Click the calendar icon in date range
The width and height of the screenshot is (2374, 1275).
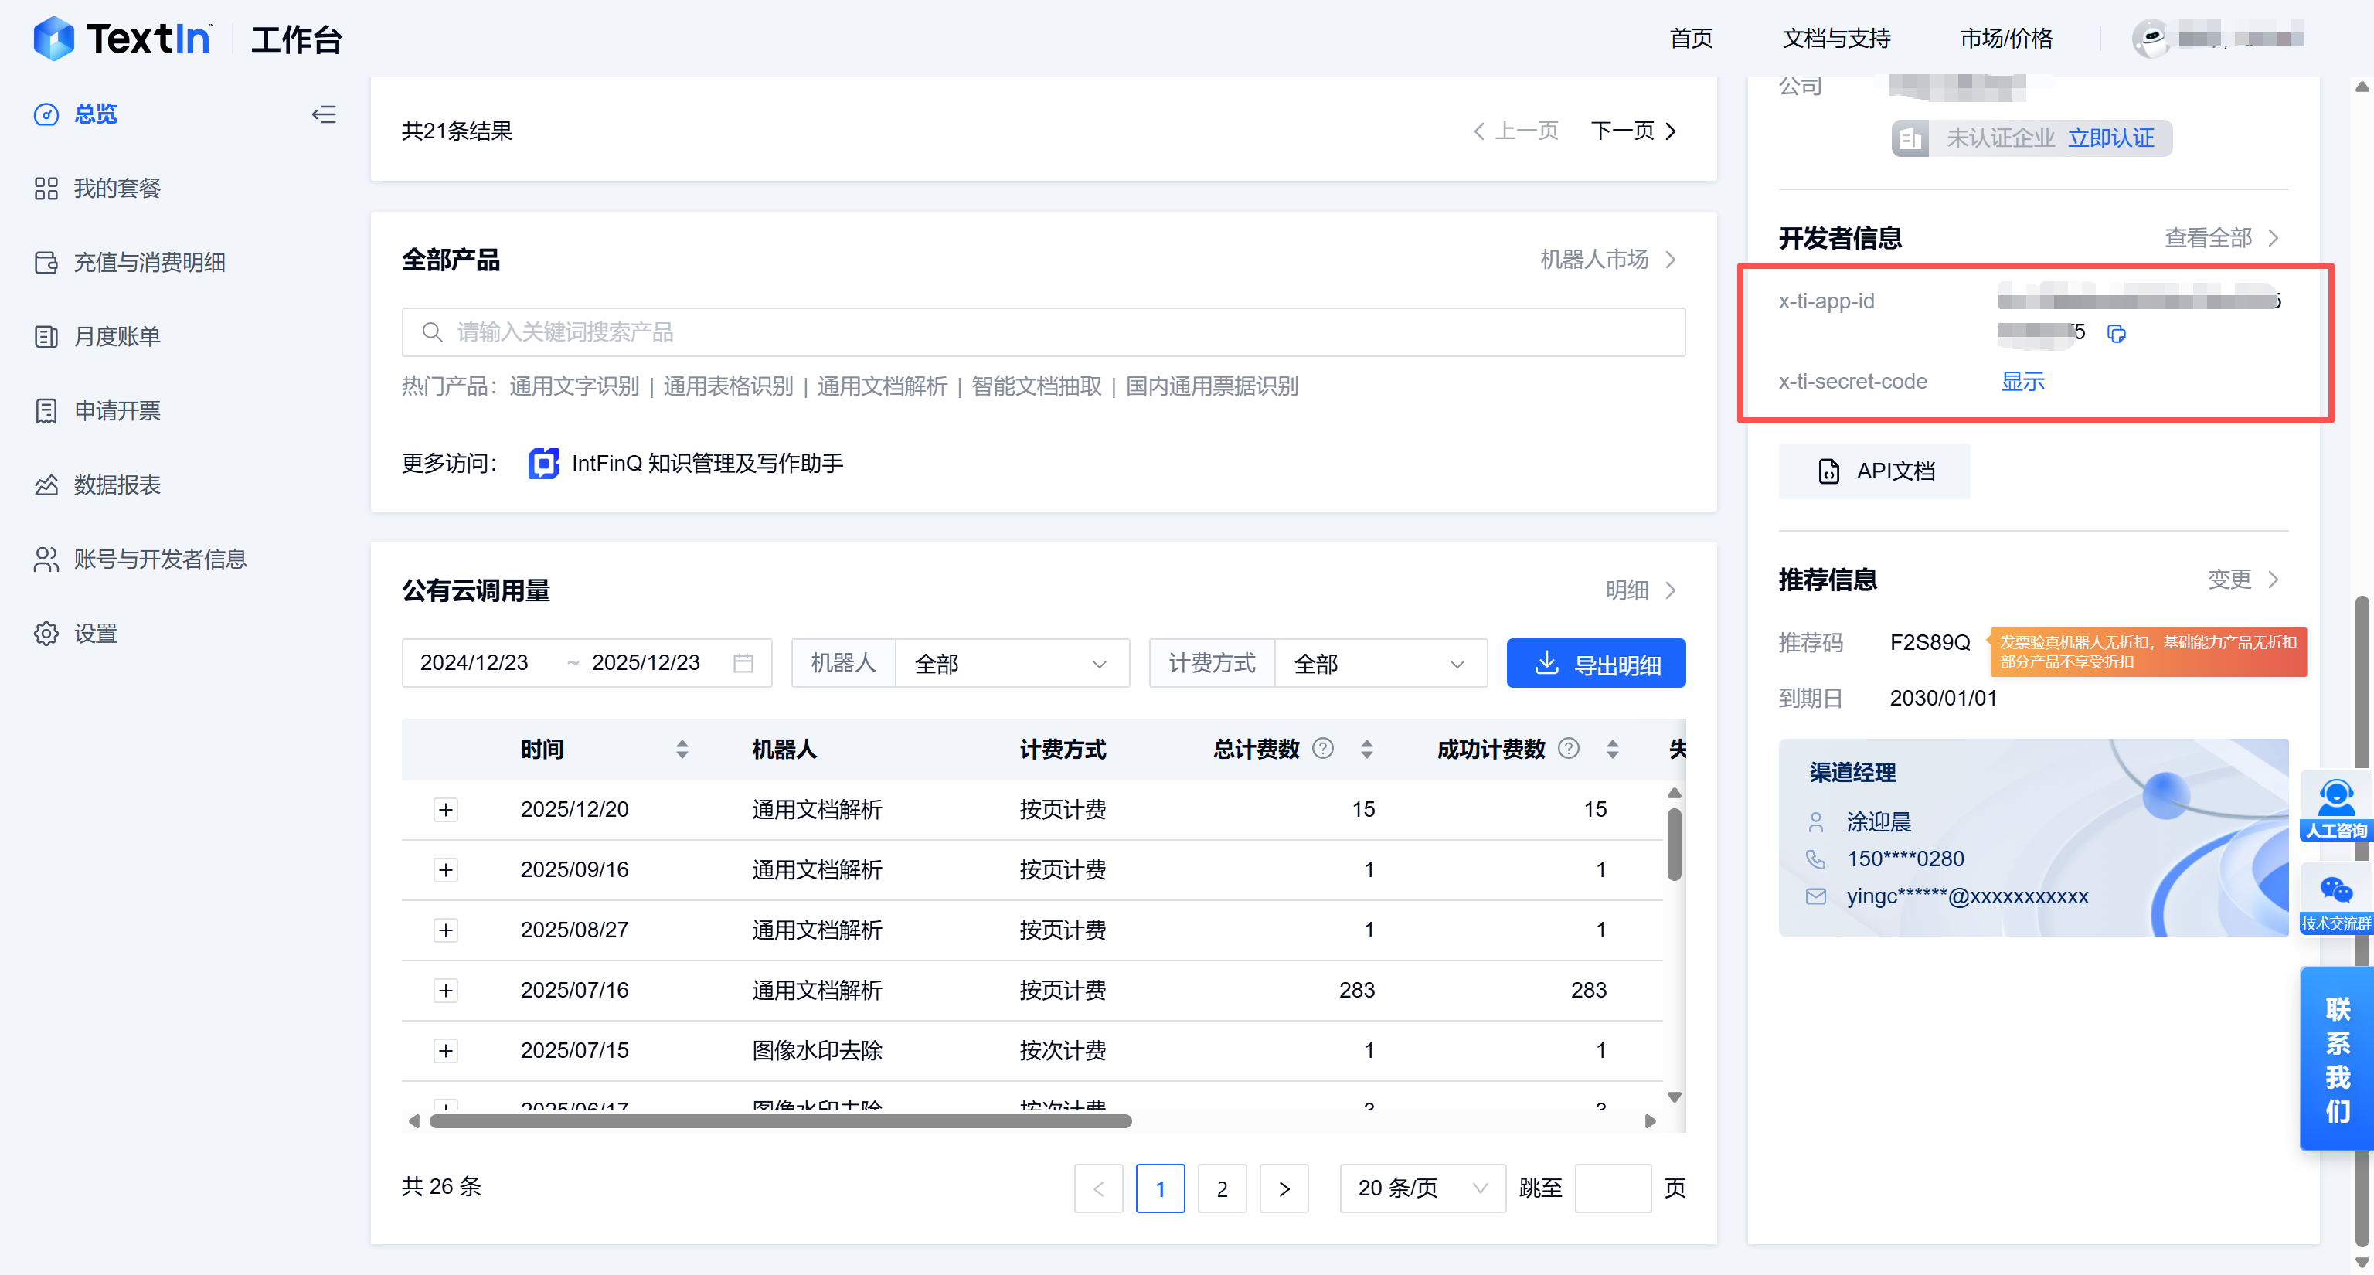[x=743, y=663]
